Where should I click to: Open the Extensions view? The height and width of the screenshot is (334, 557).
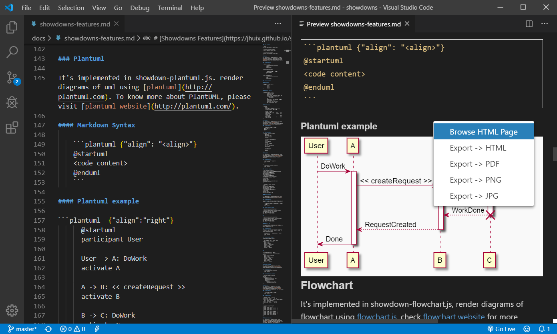pos(12,127)
